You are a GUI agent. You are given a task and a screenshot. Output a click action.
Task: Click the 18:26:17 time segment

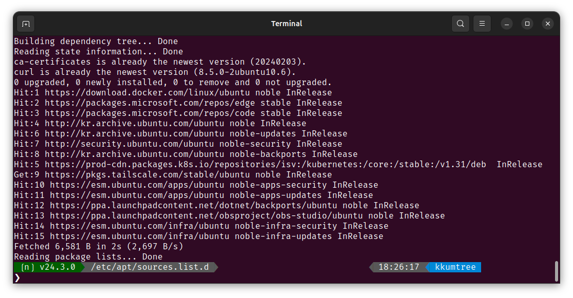[x=399, y=267]
